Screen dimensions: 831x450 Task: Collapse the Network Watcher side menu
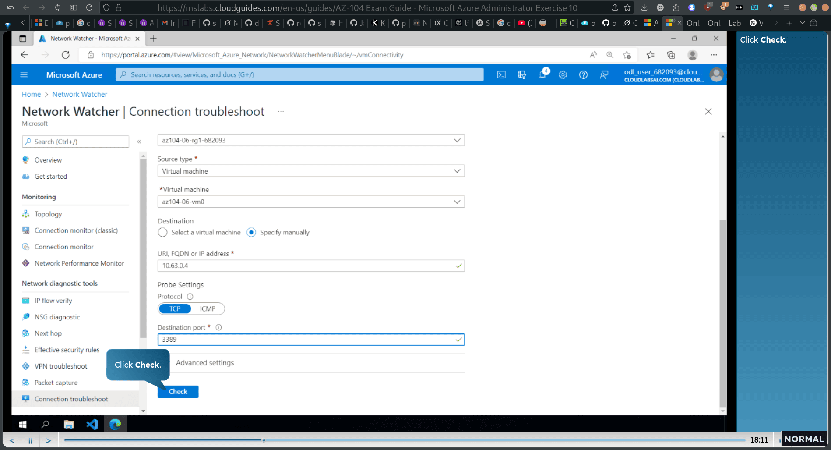point(139,142)
